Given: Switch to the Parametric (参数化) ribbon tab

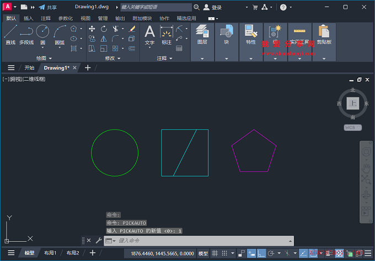Looking at the screenshot, I should point(66,18).
